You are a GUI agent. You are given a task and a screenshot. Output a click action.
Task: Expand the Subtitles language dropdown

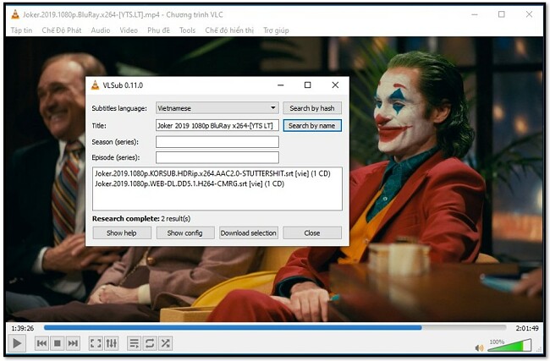tap(217, 108)
